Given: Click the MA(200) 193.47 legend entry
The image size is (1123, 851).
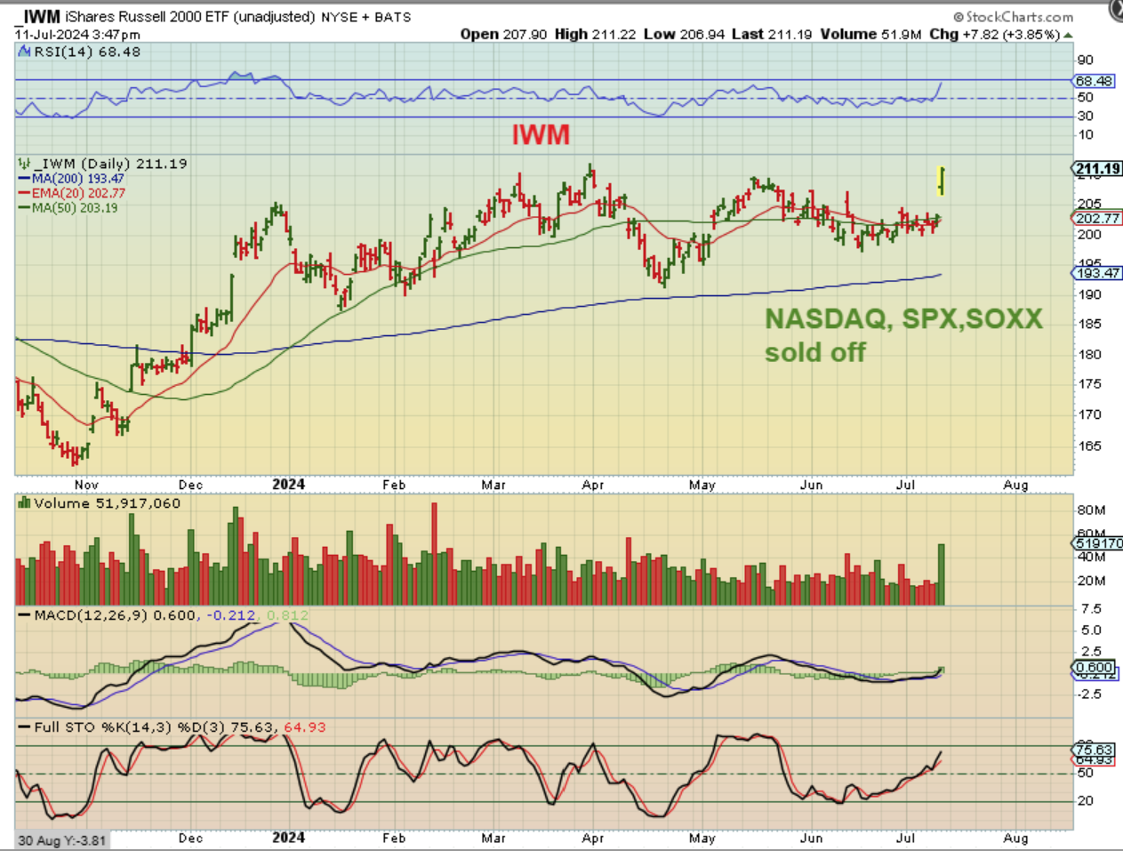Looking at the screenshot, I should [71, 179].
